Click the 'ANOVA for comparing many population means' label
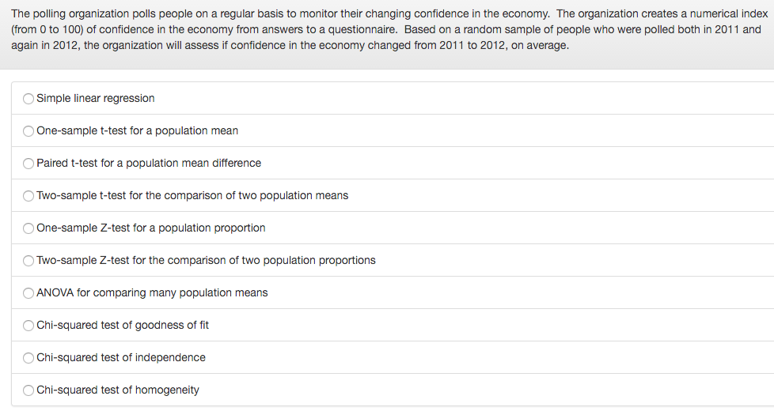774x411 pixels. [152, 292]
